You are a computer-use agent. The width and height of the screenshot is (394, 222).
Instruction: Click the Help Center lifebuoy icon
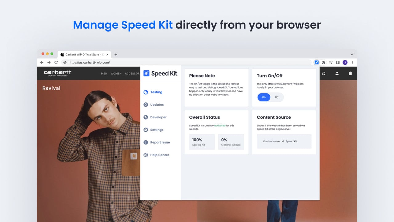click(146, 155)
